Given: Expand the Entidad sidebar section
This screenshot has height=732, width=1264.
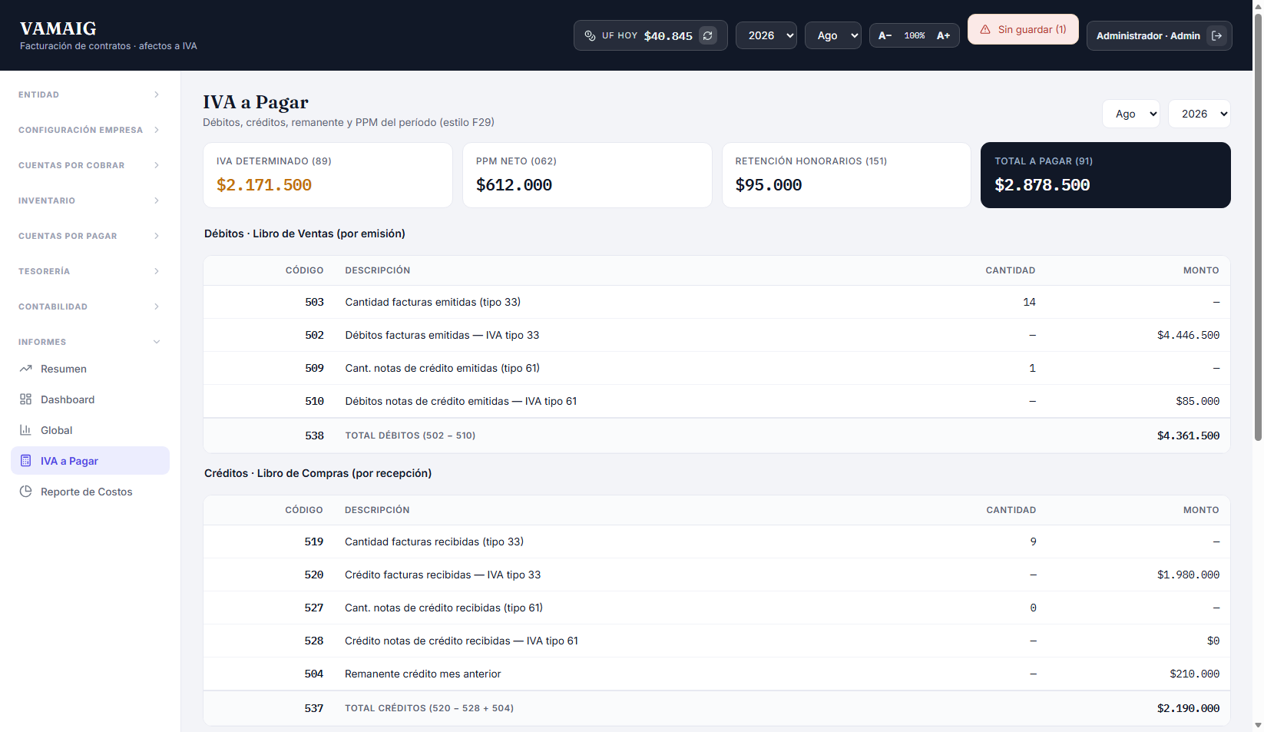Looking at the screenshot, I should [x=90, y=94].
